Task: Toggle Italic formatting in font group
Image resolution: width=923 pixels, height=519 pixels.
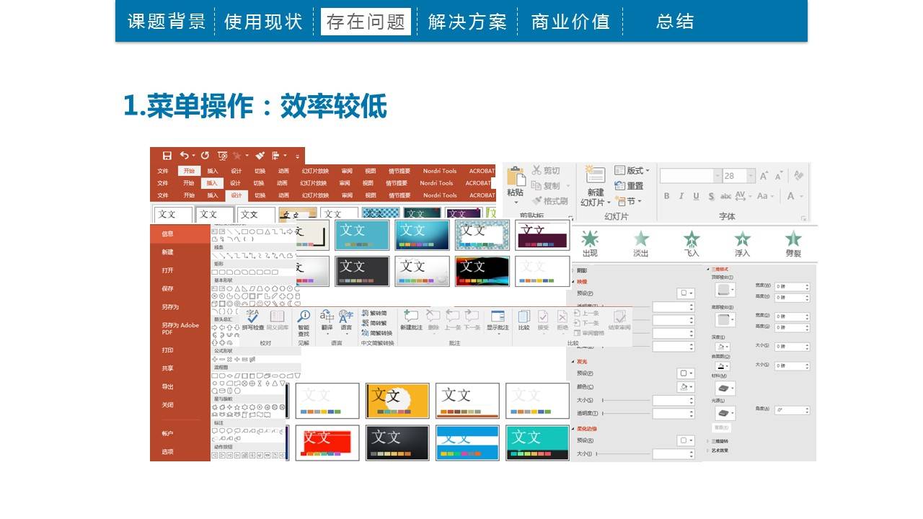Action: 681,196
